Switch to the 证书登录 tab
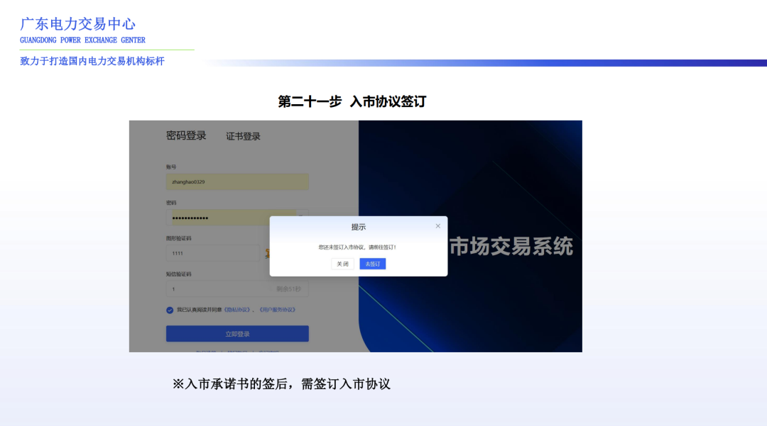The width and height of the screenshot is (767, 426). [x=244, y=136]
